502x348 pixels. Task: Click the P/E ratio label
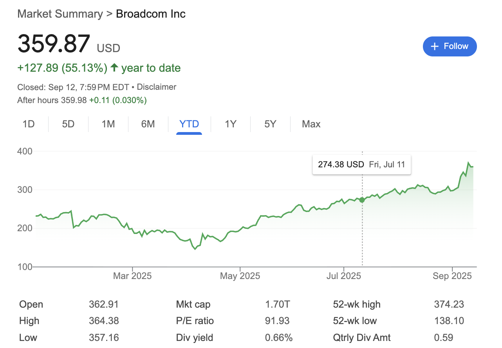pos(195,321)
